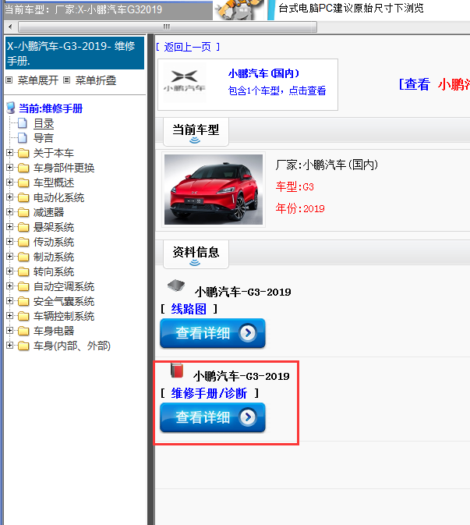Click the 车辆控制系统 folder icon
Screen dimensions: 470x525
(23, 316)
